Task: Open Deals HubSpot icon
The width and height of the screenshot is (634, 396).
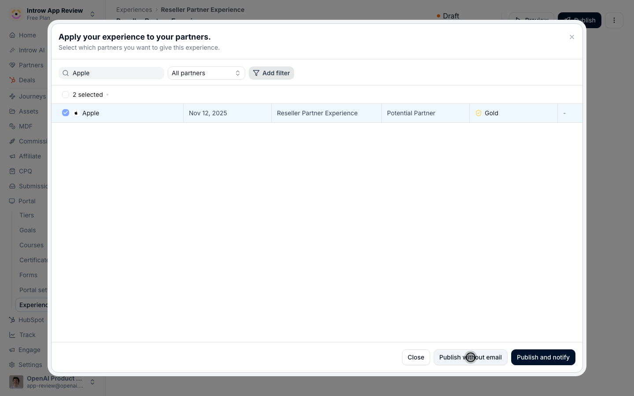Action: (x=12, y=80)
